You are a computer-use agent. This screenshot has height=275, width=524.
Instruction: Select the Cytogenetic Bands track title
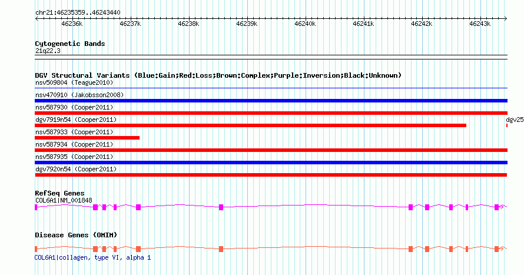(70, 44)
